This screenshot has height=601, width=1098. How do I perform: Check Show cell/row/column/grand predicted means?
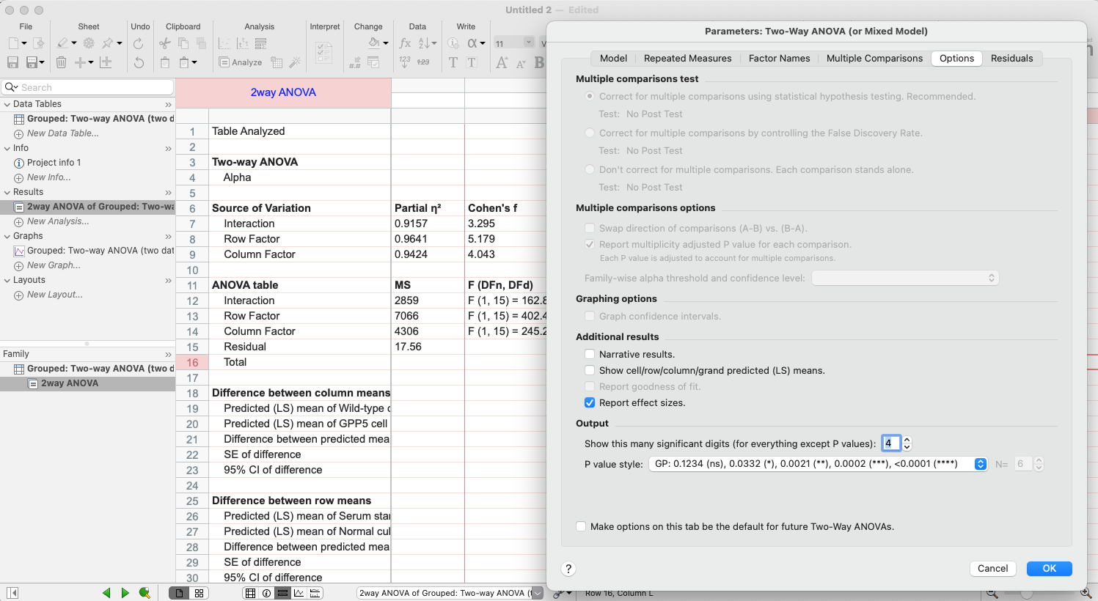coord(590,371)
